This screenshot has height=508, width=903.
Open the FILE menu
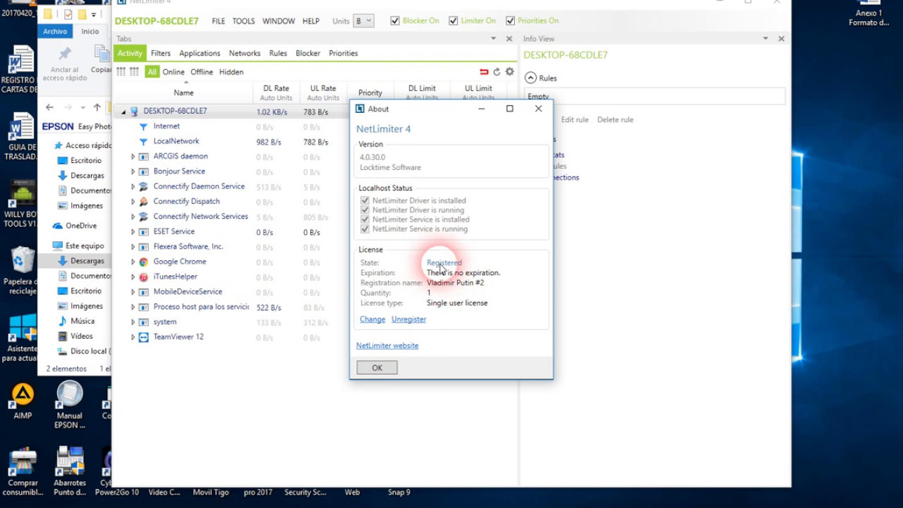tap(219, 21)
